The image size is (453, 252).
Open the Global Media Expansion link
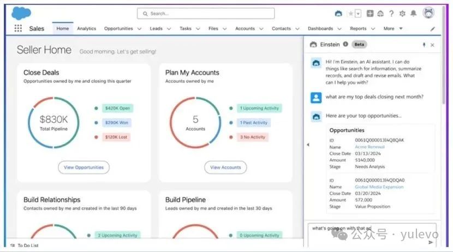click(379, 187)
